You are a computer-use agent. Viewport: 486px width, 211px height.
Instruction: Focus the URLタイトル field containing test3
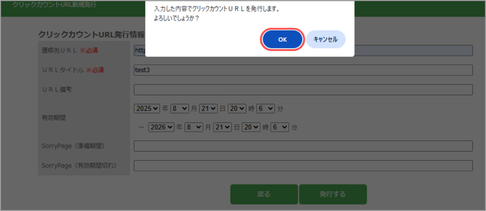point(303,70)
